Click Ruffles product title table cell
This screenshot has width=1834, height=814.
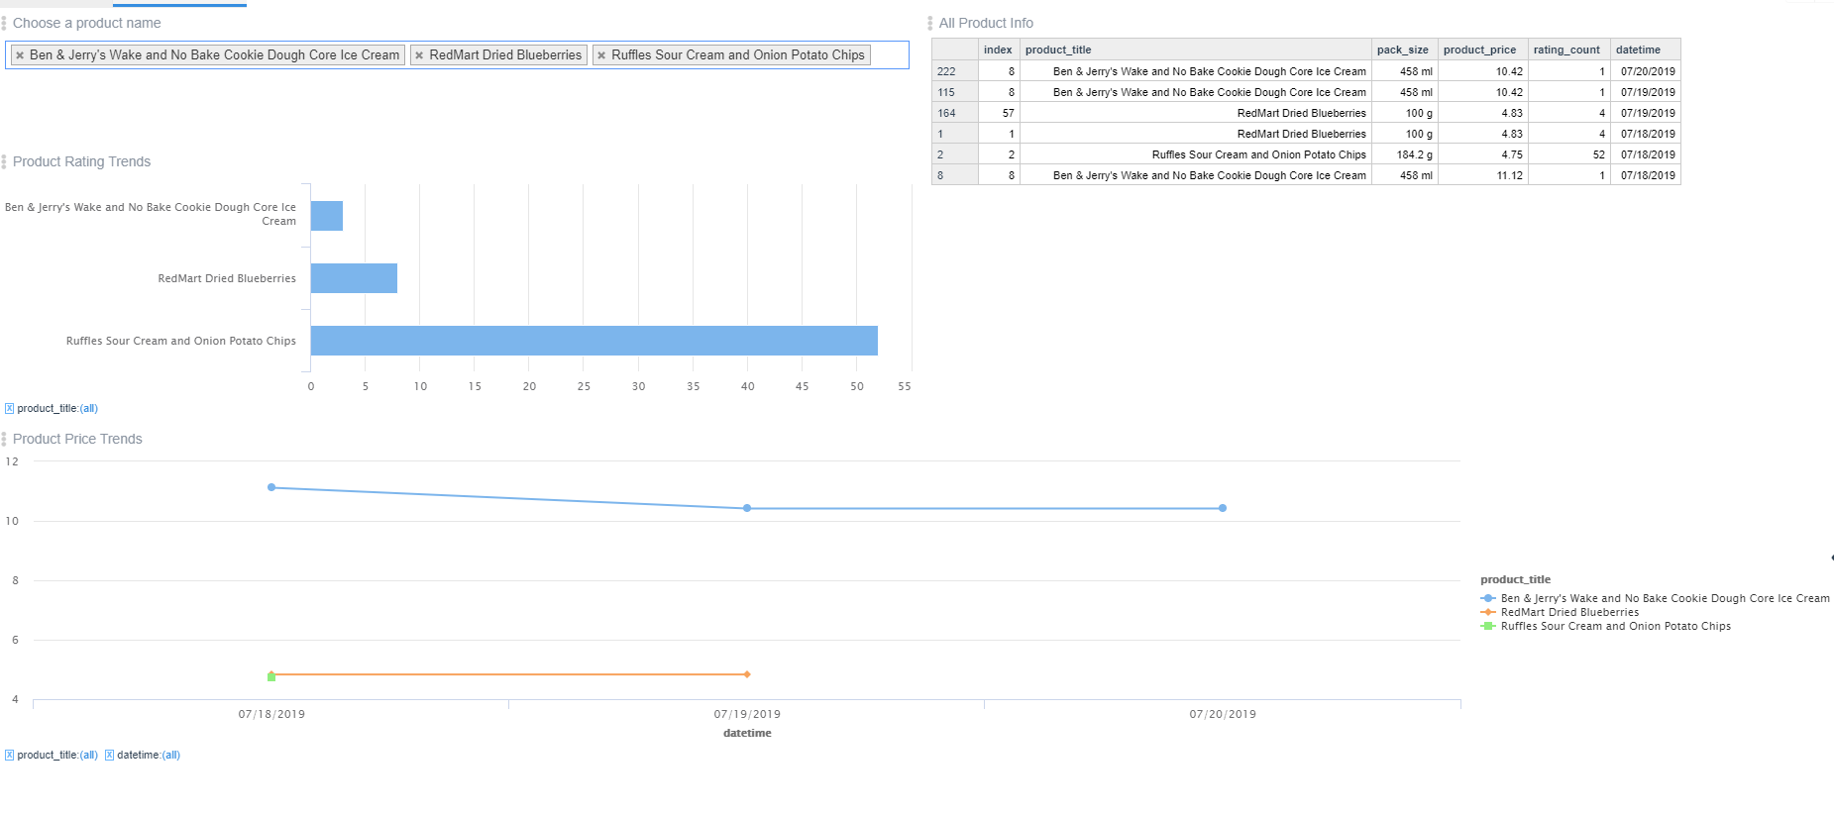[1196, 154]
